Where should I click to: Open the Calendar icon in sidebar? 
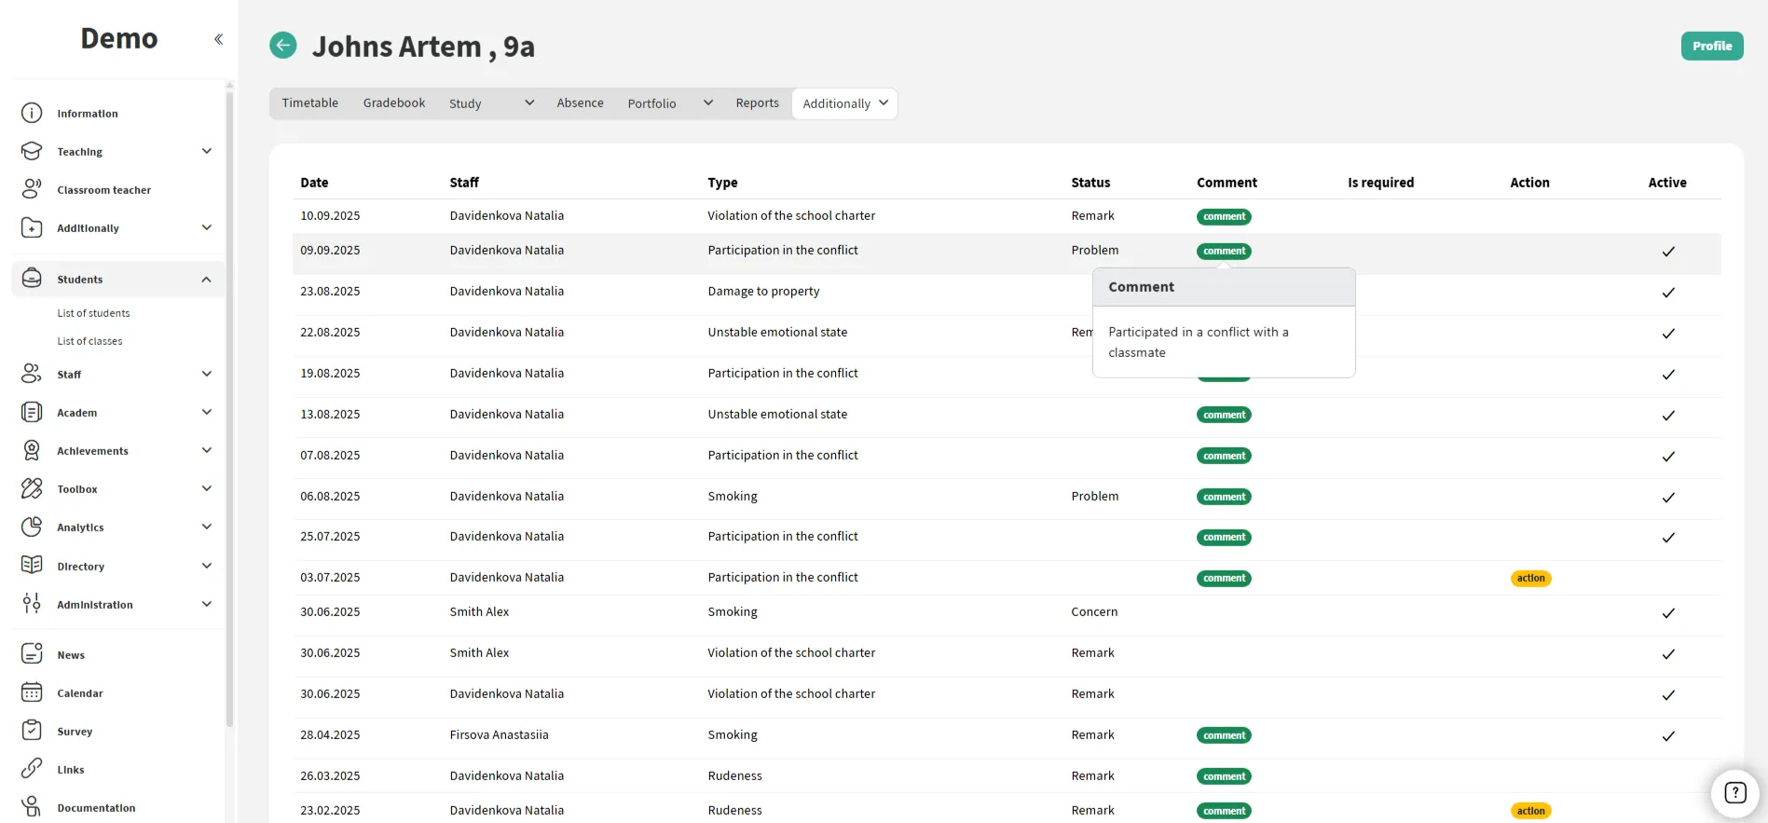pos(32,693)
